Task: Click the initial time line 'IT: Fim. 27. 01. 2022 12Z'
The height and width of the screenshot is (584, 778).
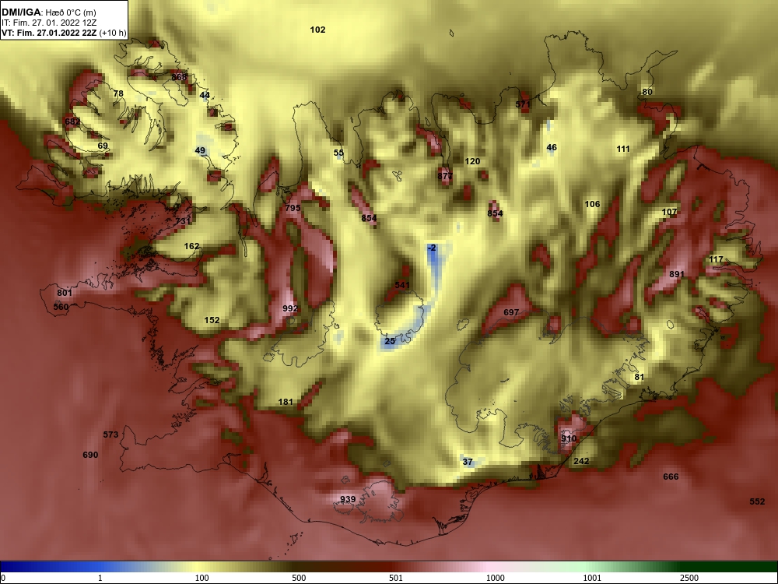Action: 47,23
